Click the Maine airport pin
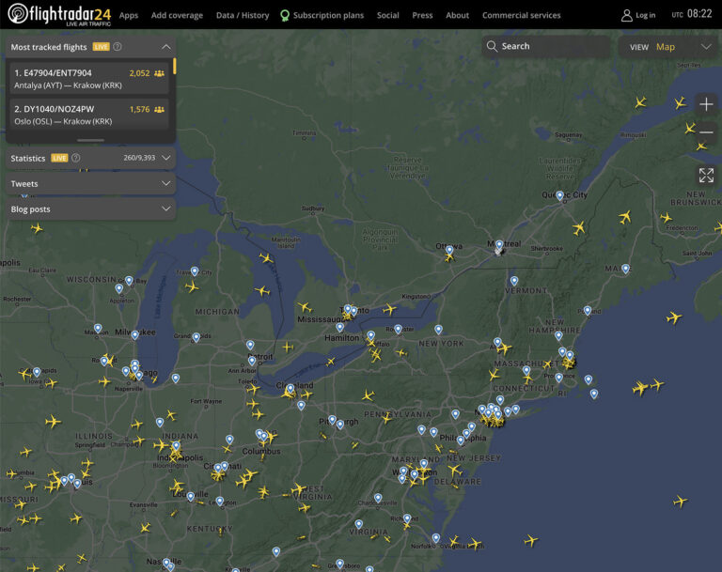 click(626, 269)
